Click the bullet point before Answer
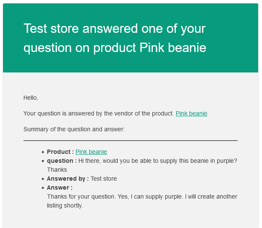262x228 pixels. pyautogui.click(x=43, y=188)
